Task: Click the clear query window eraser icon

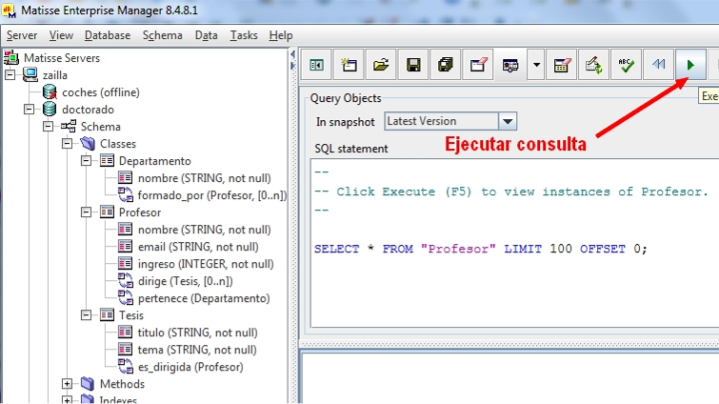Action: tap(478, 65)
